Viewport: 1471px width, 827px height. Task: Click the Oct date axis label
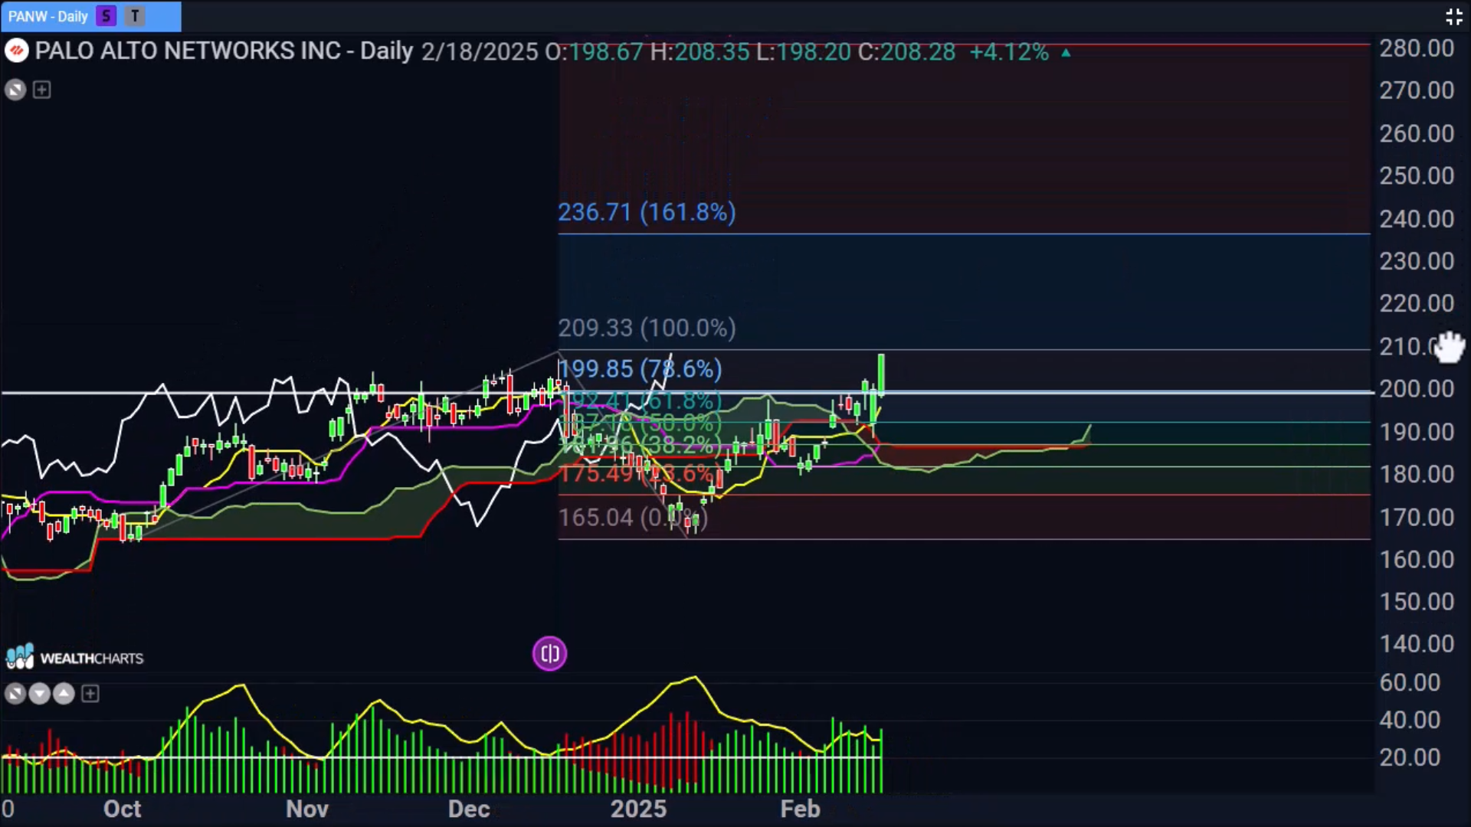123,809
